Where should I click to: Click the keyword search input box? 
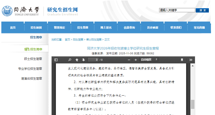177,10
